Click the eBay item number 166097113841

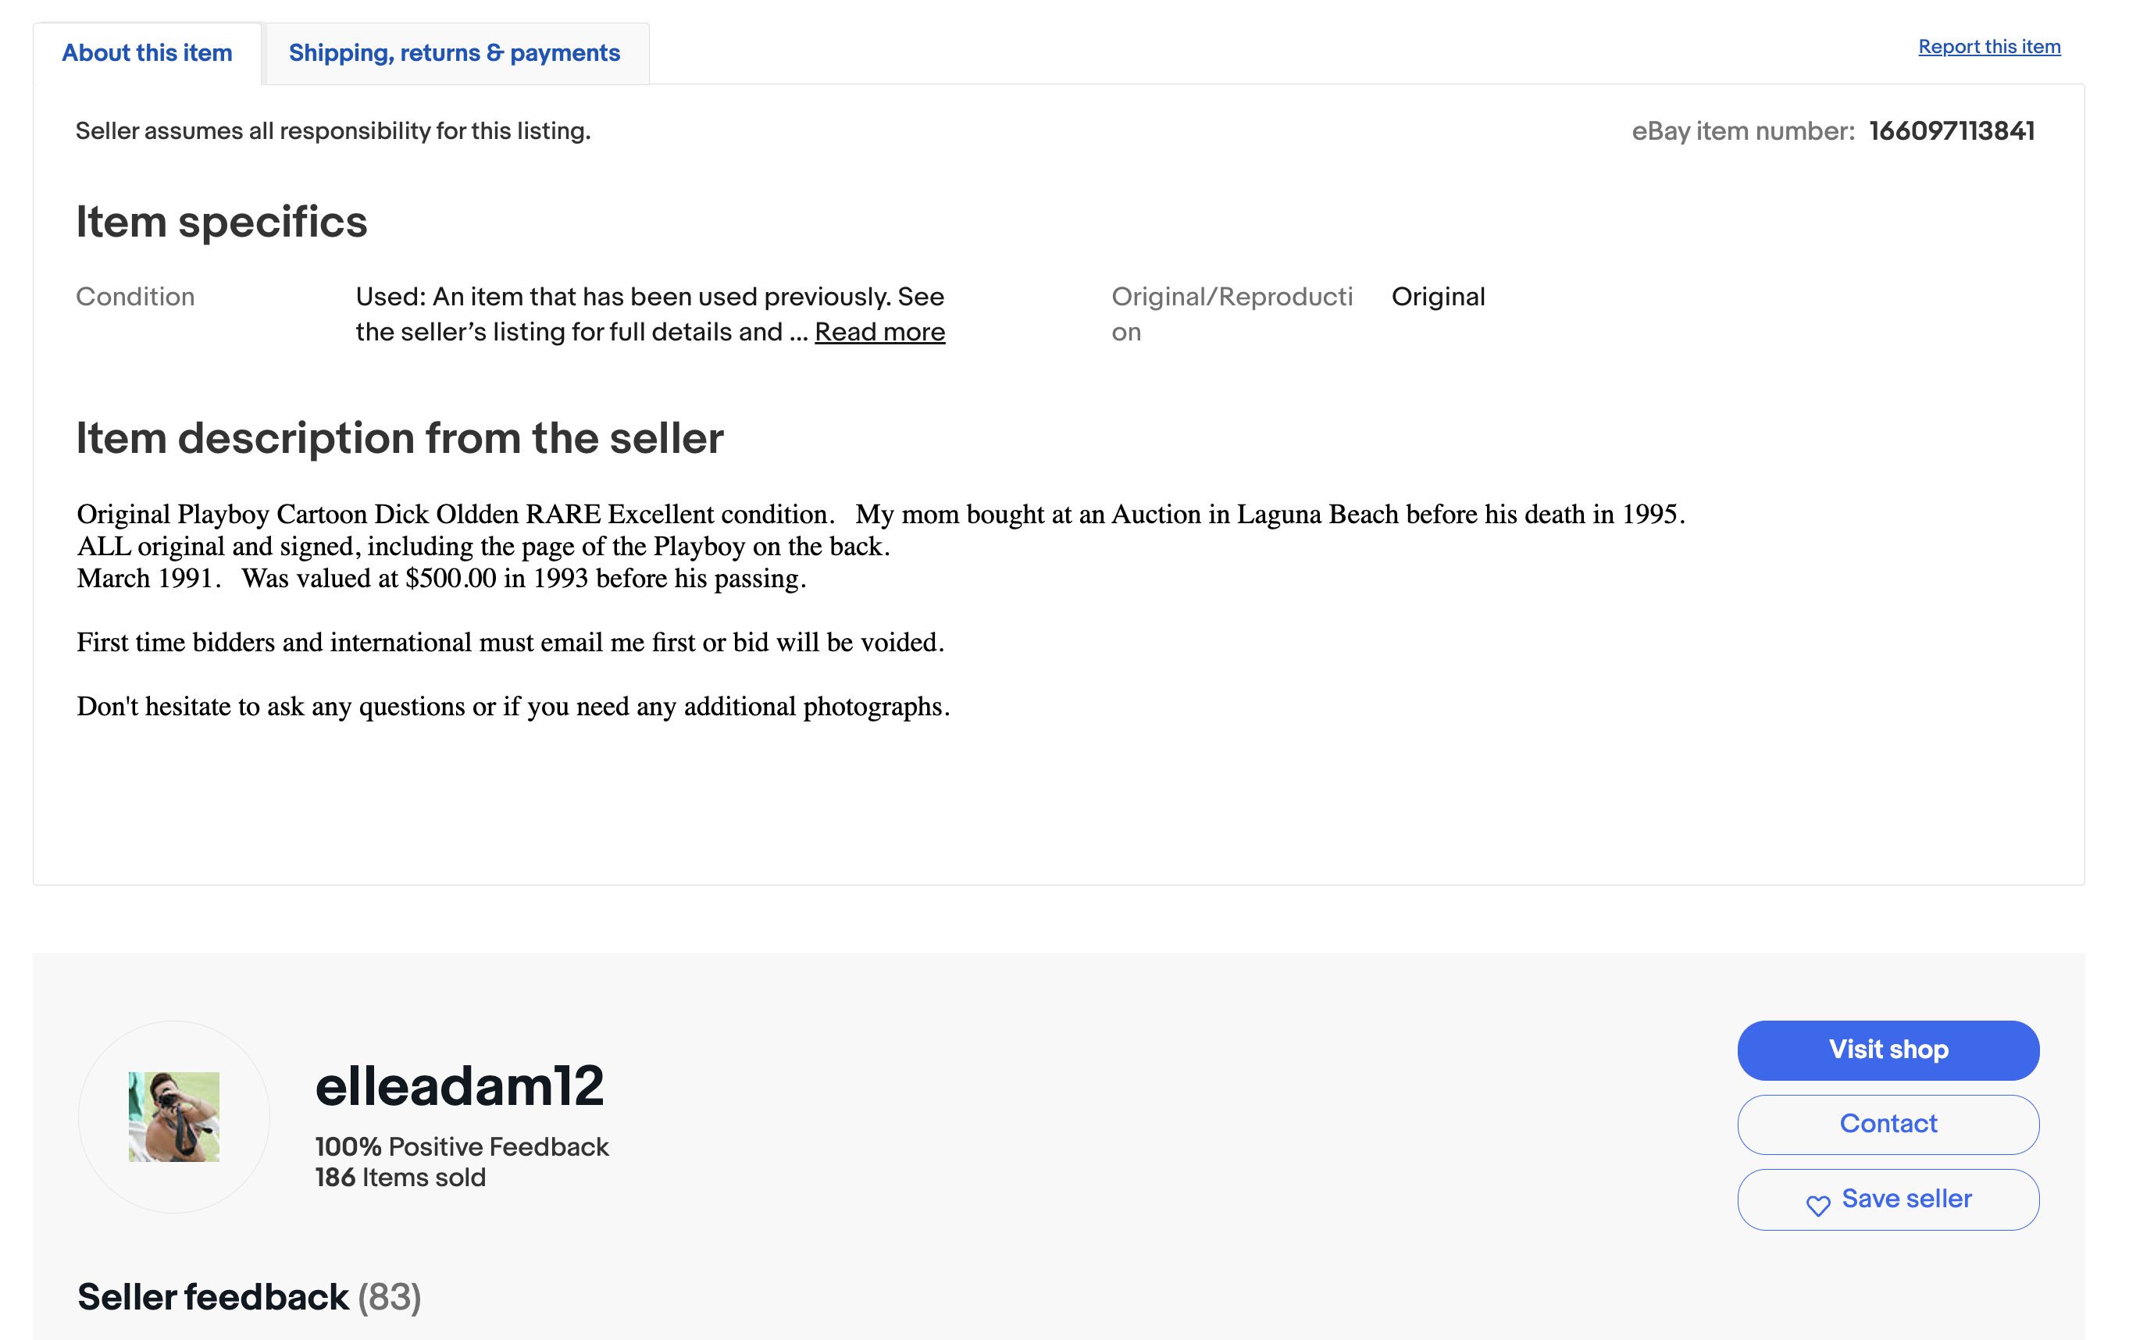click(1951, 131)
